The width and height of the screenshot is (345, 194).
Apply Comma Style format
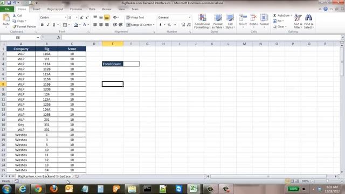point(175,25)
